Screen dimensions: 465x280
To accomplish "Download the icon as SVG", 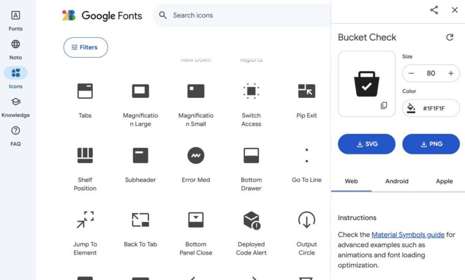I will click(x=367, y=144).
